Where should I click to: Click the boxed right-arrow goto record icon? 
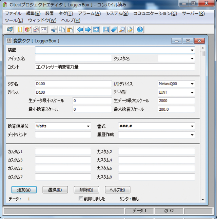click(x=96, y=30)
